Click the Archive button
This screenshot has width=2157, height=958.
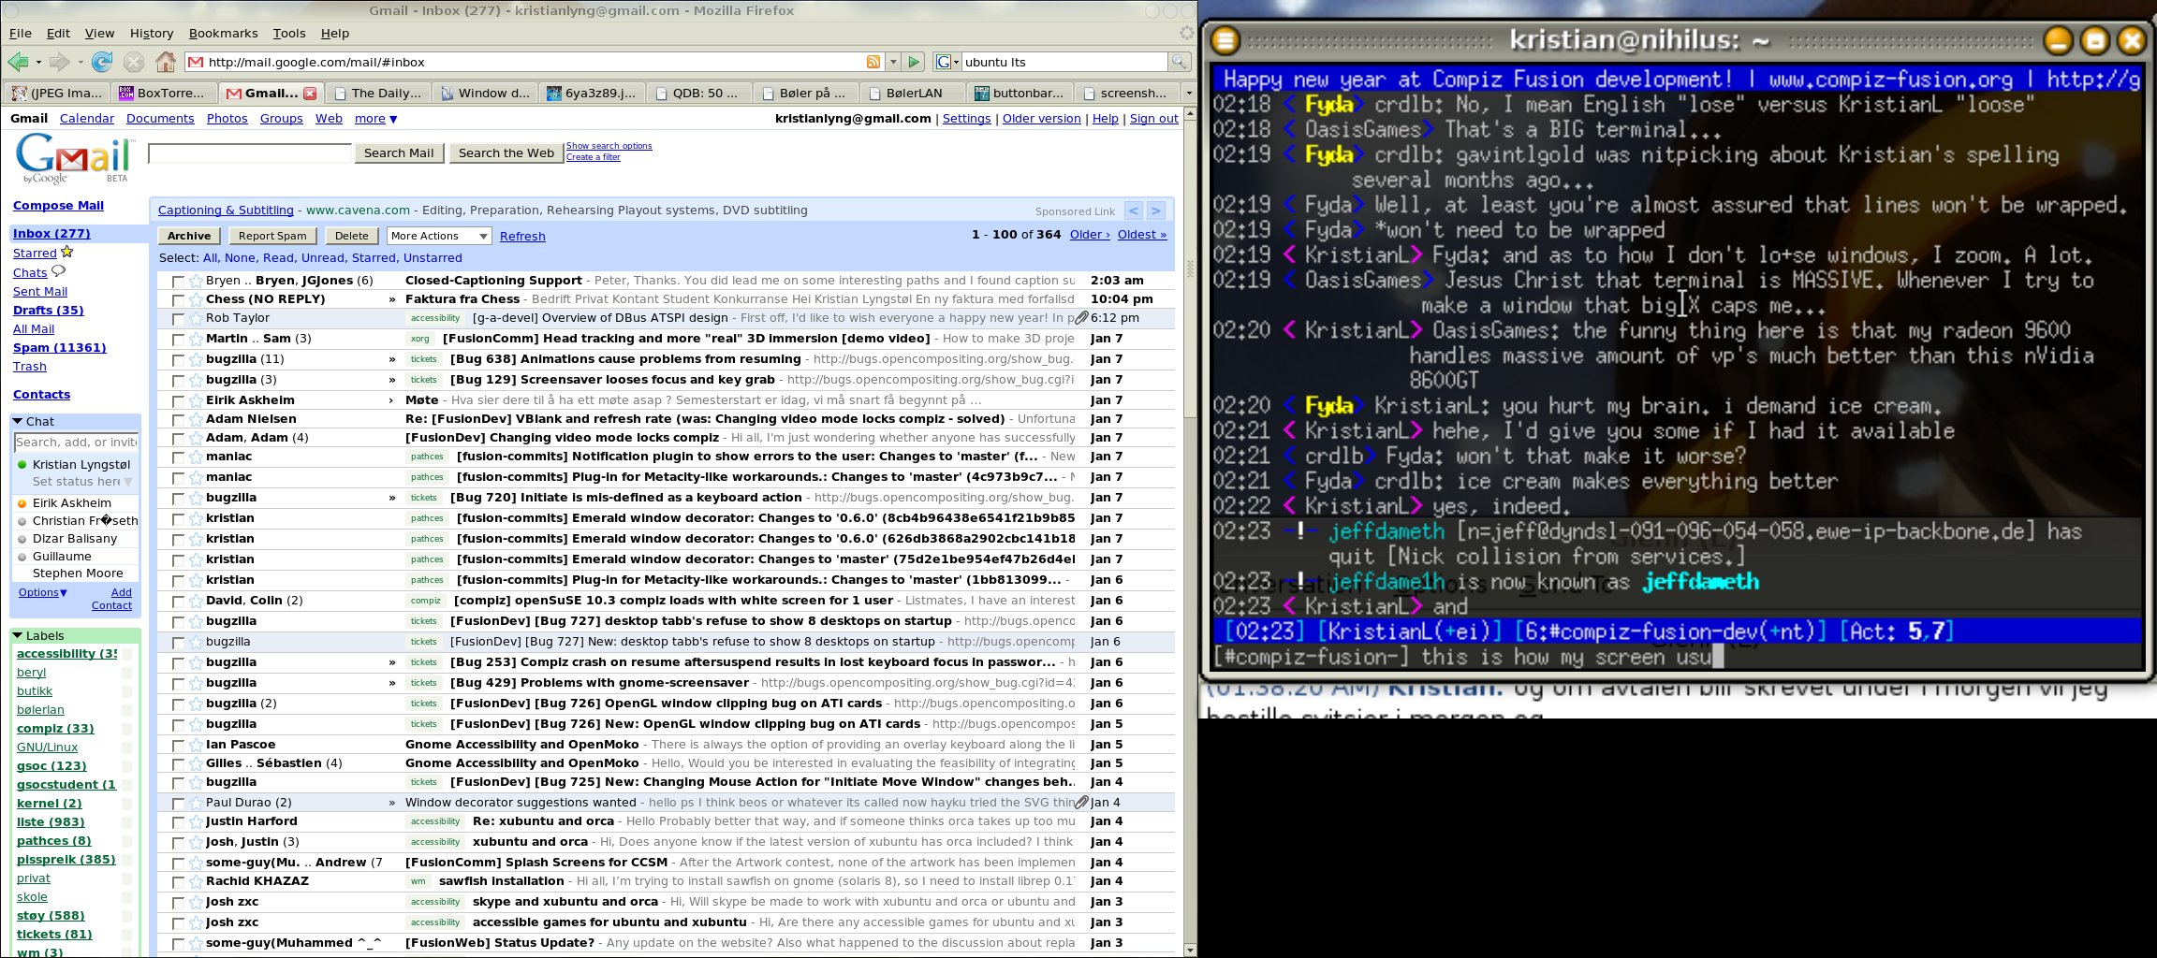tap(189, 236)
